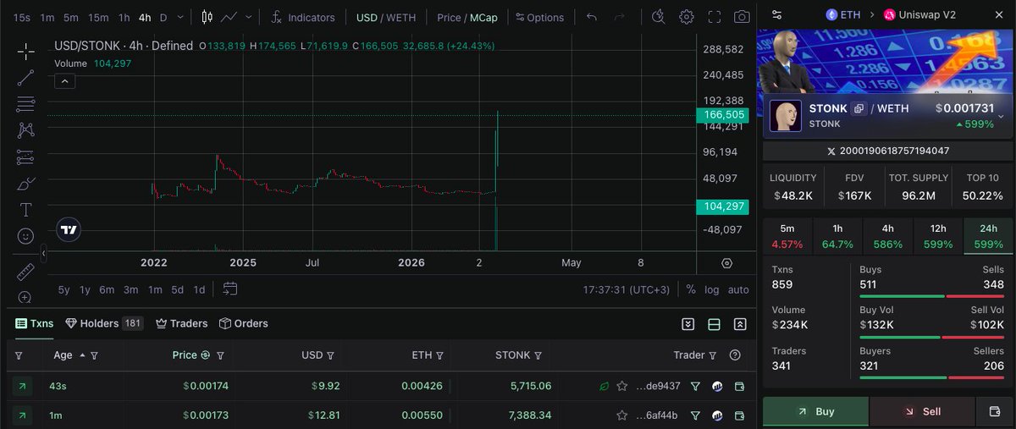Image resolution: width=1016 pixels, height=429 pixels.
Task: Open the chart style dropdown arrow
Action: pyautogui.click(x=248, y=17)
